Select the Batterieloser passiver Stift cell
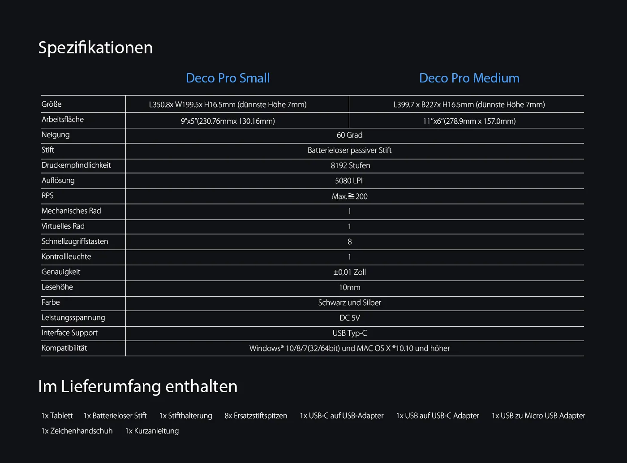This screenshot has width=627, height=463. tap(349, 150)
